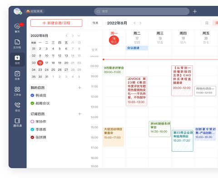Screen dimensions: 218x178
Task: Click the 新建会邀/日程 button
Action: 56,23
